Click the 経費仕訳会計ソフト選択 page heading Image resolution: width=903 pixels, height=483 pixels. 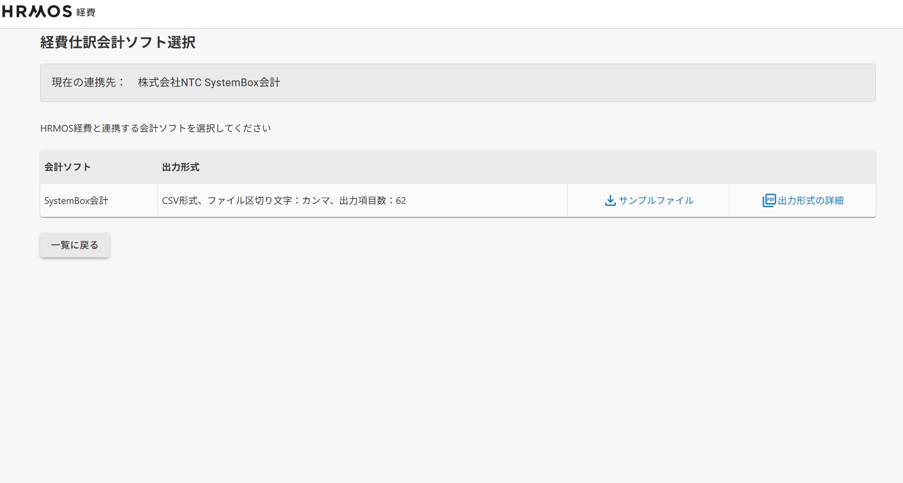[118, 42]
